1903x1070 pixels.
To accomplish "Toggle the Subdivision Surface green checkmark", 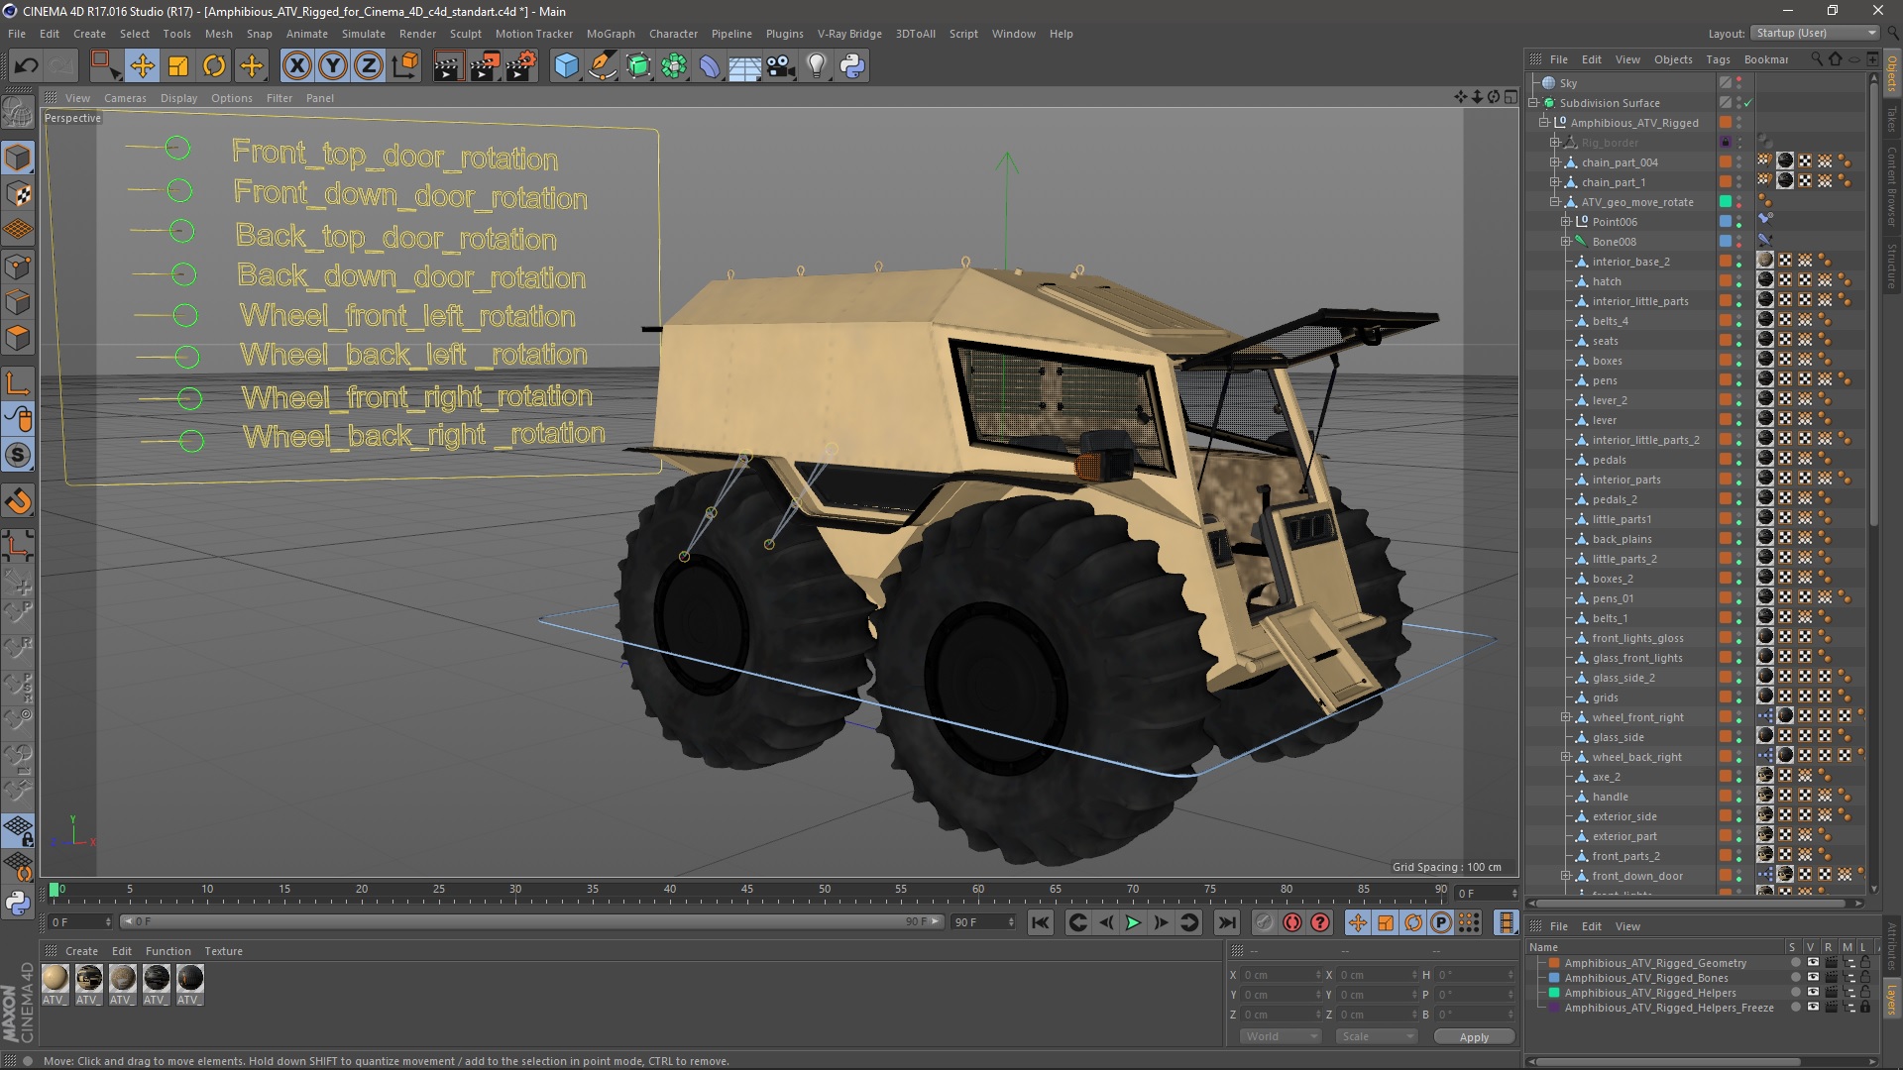I will point(1748,103).
